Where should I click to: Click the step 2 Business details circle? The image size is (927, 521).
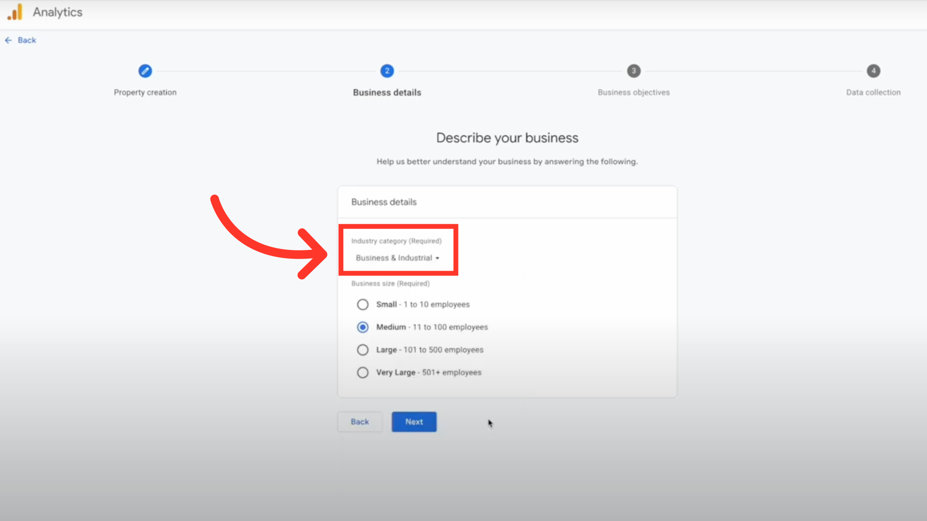[x=387, y=71]
